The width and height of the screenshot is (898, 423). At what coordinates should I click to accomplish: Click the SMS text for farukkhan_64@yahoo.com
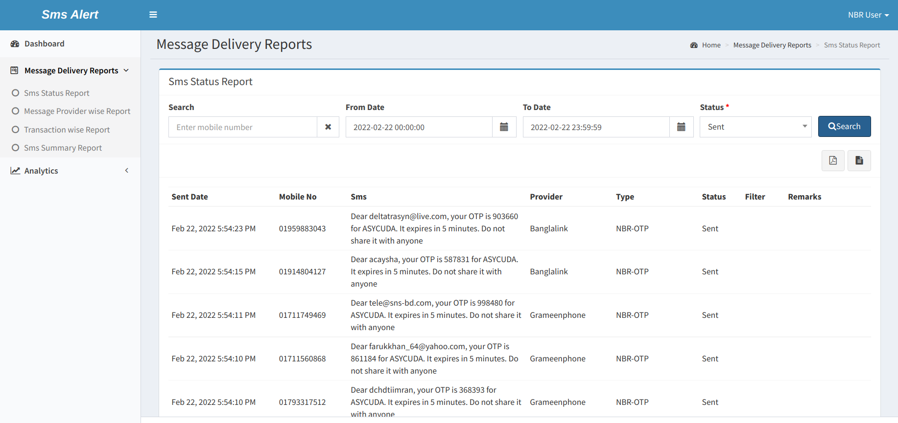(434, 358)
